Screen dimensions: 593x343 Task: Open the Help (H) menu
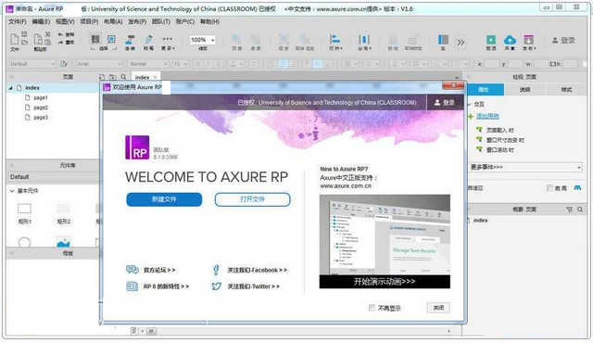(x=210, y=21)
